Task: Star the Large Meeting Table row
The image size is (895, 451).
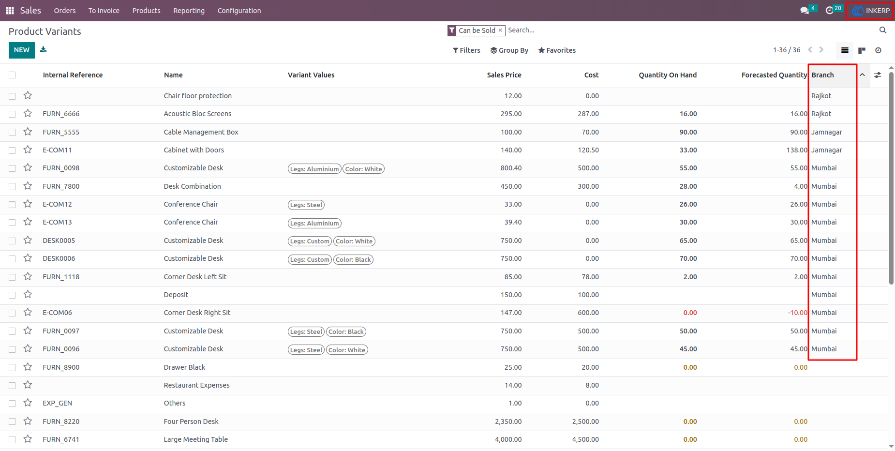Action: [28, 439]
